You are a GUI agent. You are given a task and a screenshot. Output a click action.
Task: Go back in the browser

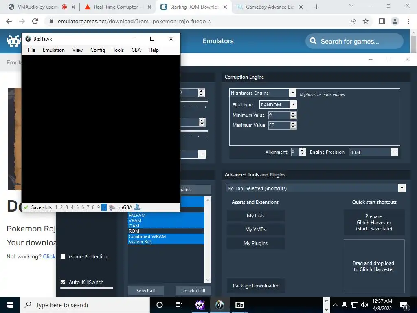point(9,21)
